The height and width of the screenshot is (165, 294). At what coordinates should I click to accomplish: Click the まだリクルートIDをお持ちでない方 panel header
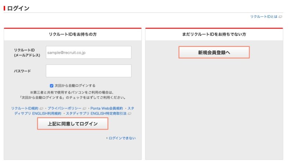[x=214, y=34]
